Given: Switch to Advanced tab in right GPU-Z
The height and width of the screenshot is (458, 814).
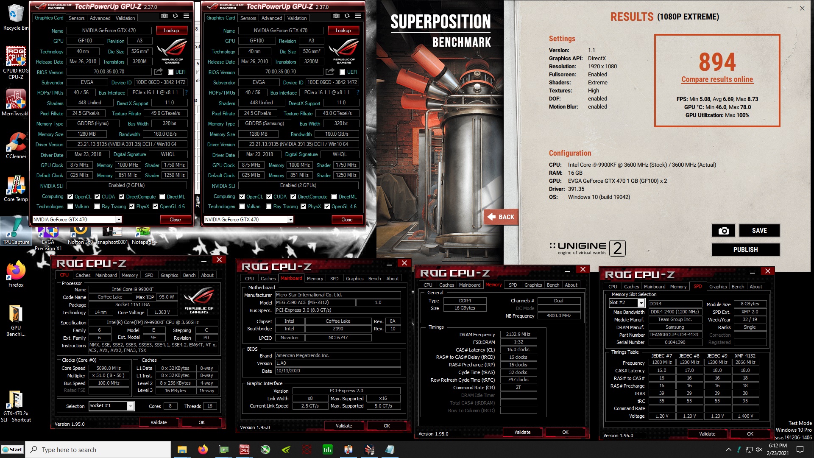Looking at the screenshot, I should point(272,18).
